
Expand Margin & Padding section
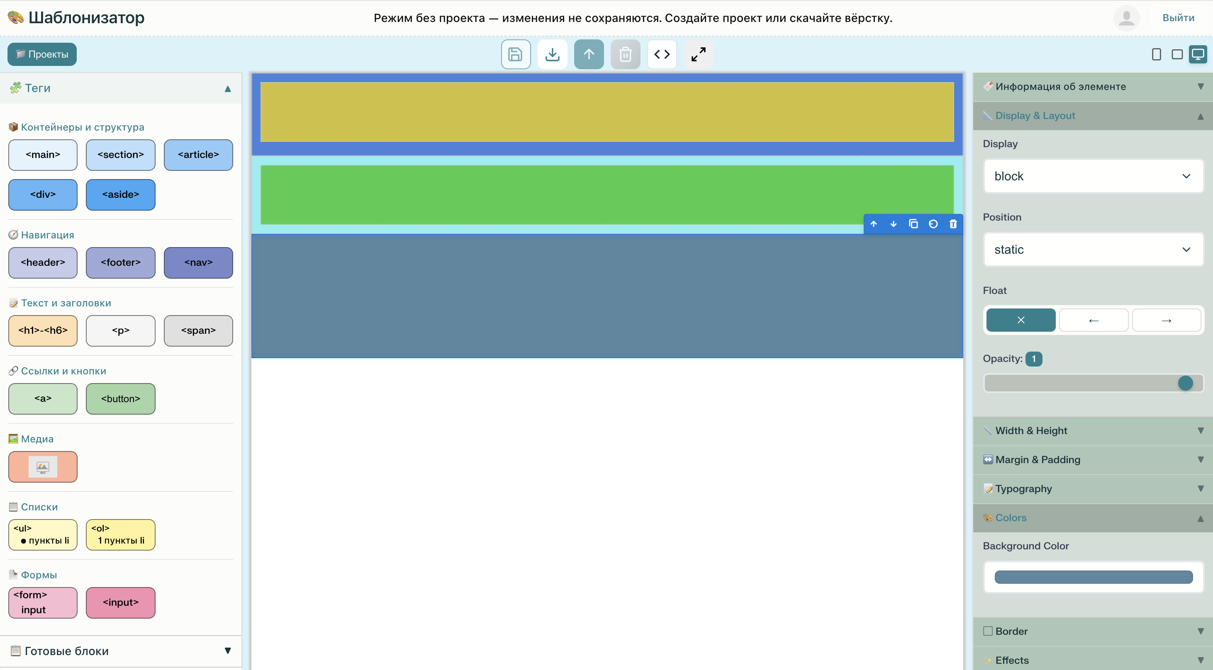click(1093, 460)
